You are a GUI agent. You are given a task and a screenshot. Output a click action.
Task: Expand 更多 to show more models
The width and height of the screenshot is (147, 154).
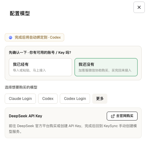point(100,99)
